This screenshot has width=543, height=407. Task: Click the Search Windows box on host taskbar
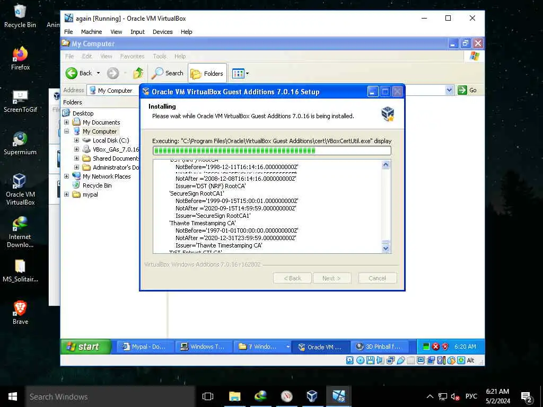pos(110,396)
